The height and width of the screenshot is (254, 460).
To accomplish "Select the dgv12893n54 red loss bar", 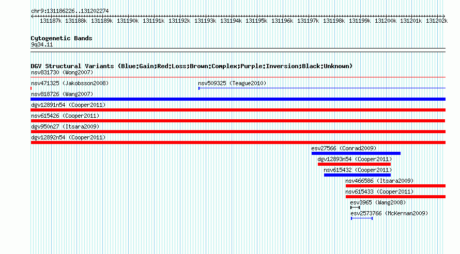I will coord(354,164).
